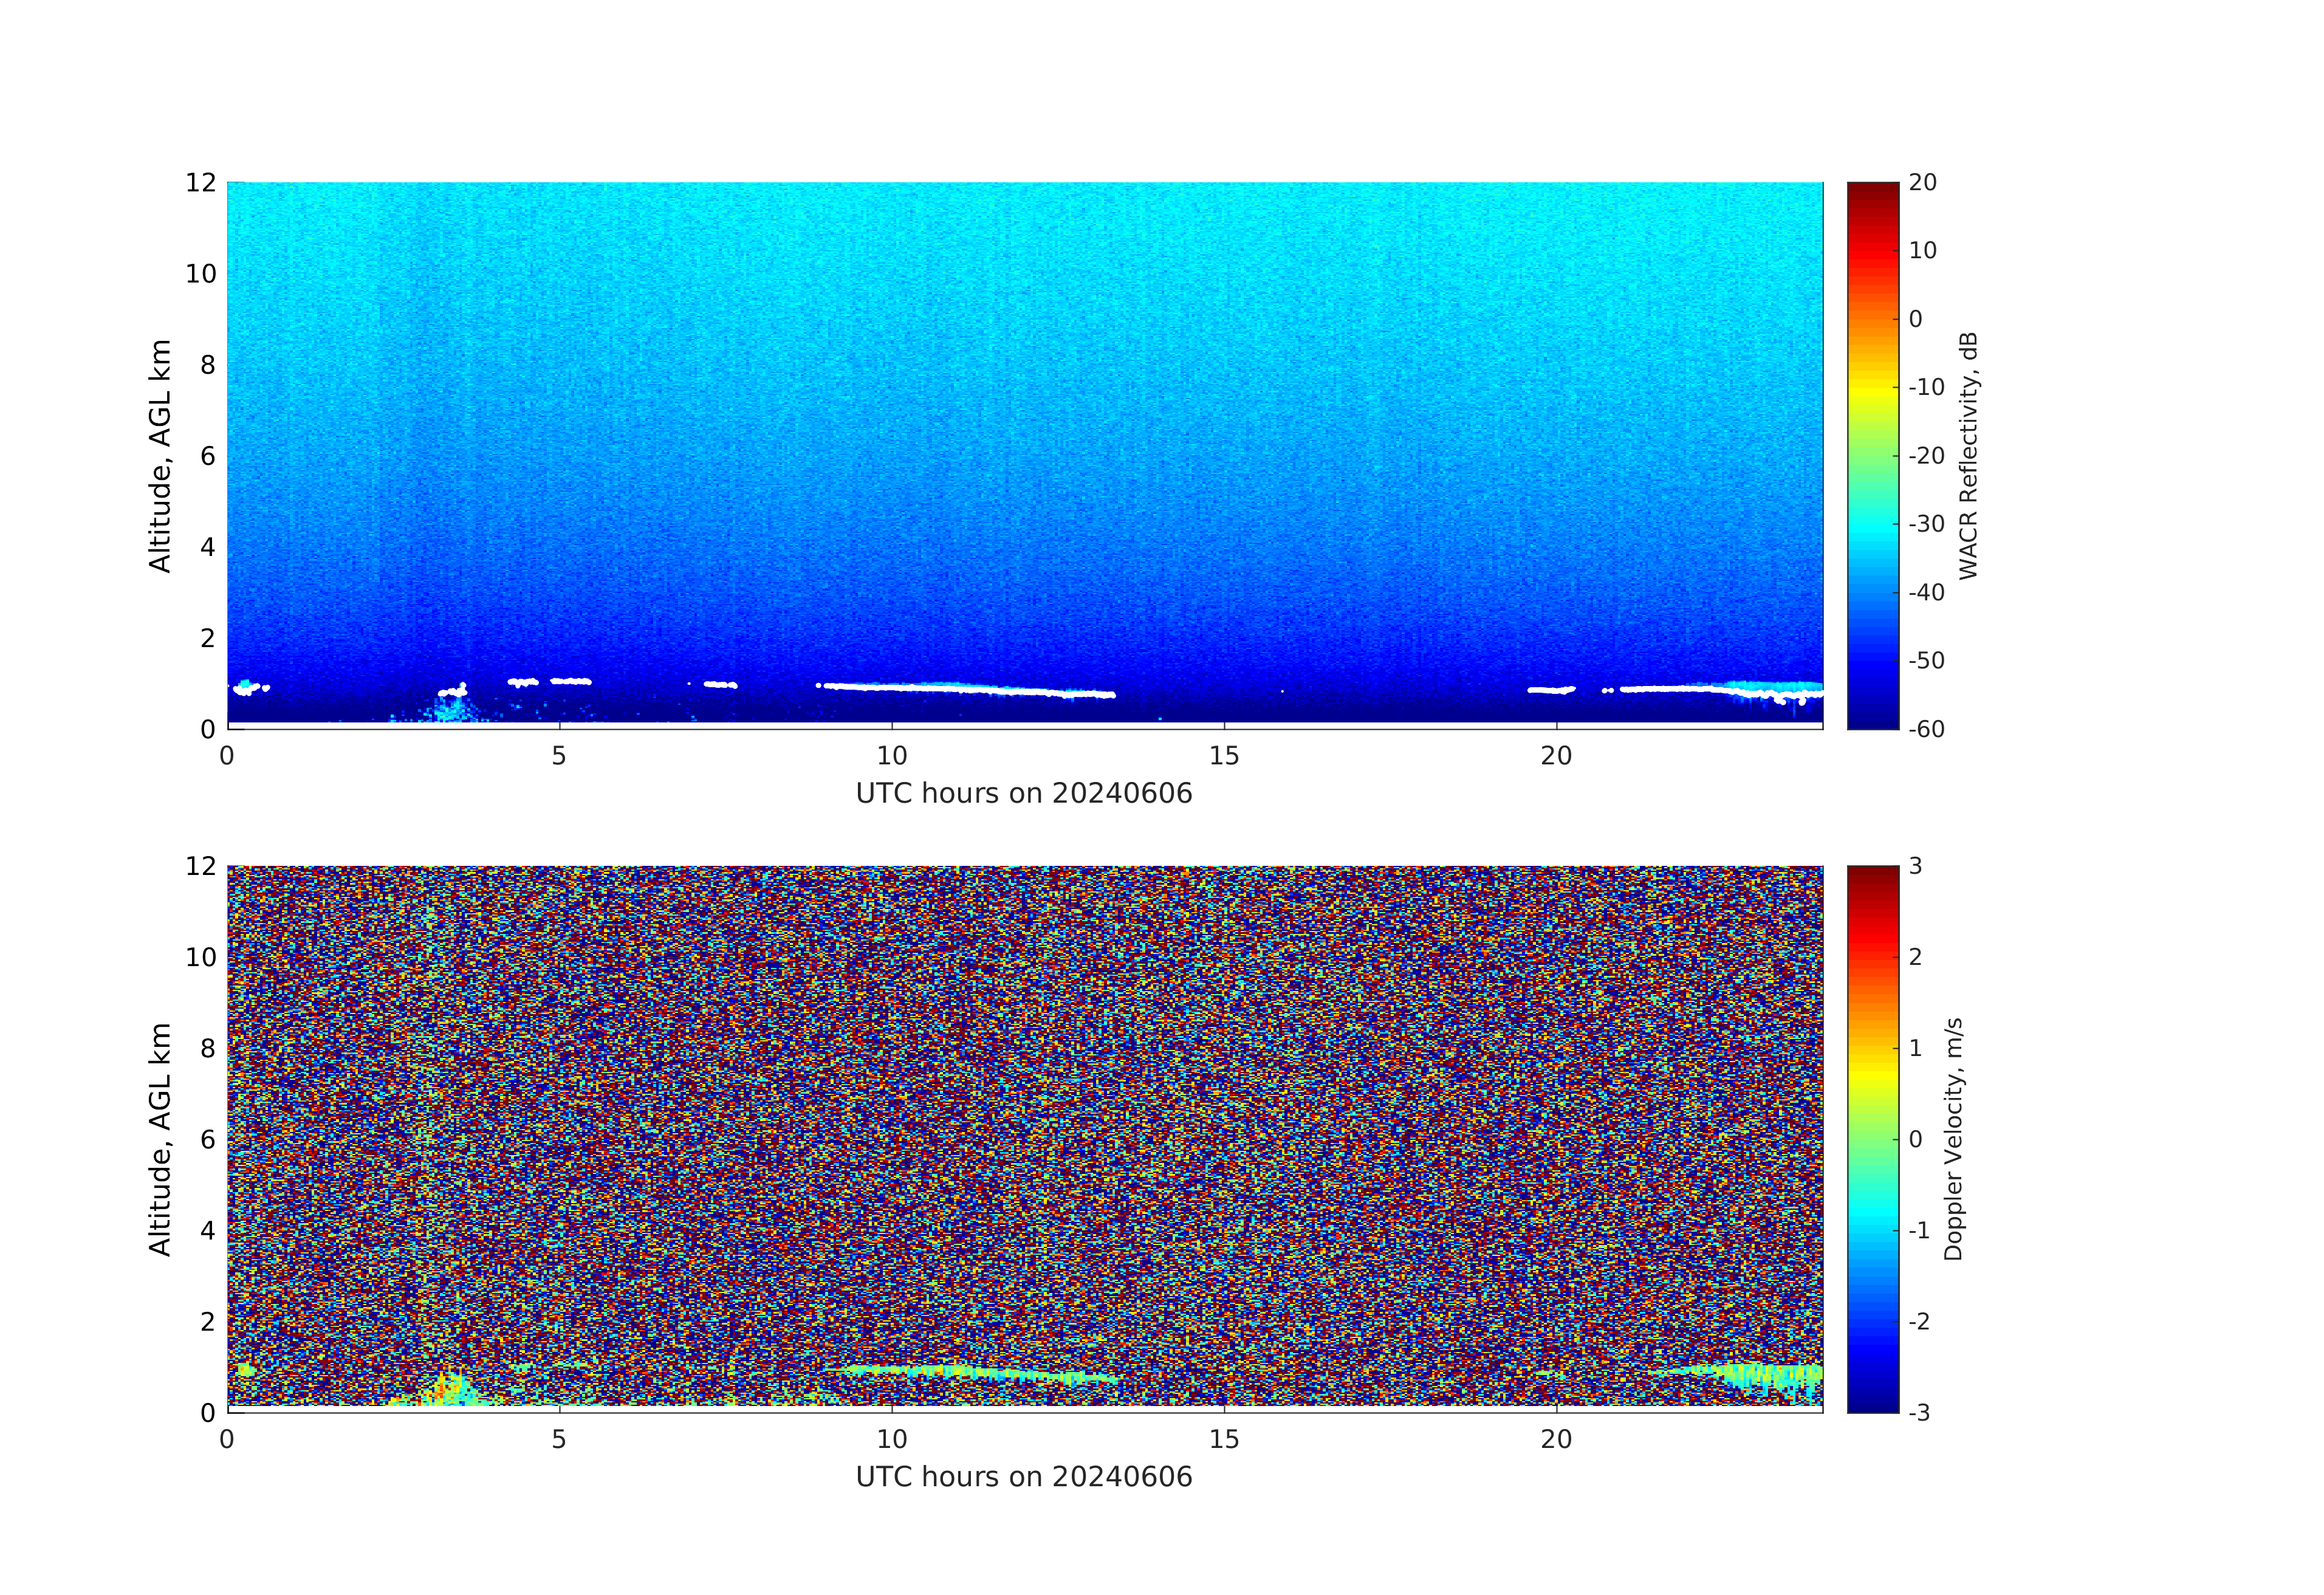
Task: Click the 'WACR Reflectivity, dB' colorbar label
Action: click(x=1968, y=456)
